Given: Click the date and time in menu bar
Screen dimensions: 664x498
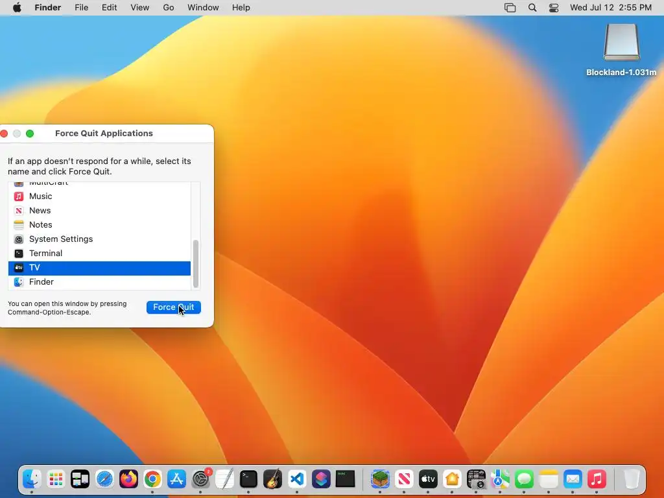Looking at the screenshot, I should point(611,8).
